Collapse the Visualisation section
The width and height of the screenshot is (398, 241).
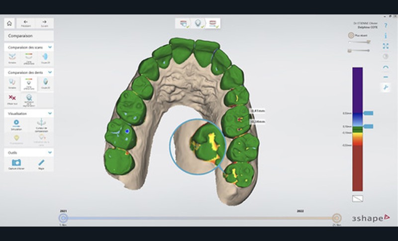coord(50,113)
